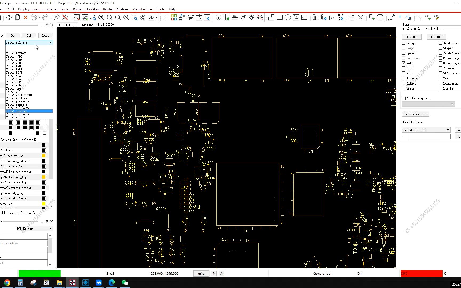The height and width of the screenshot is (288, 461).
Task: Click the /Silkscreen_Top orange color swatch
Action: pos(44,156)
